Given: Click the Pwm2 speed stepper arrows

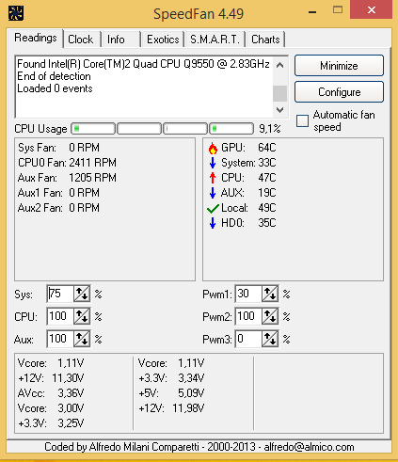Looking at the screenshot, I should [270, 316].
